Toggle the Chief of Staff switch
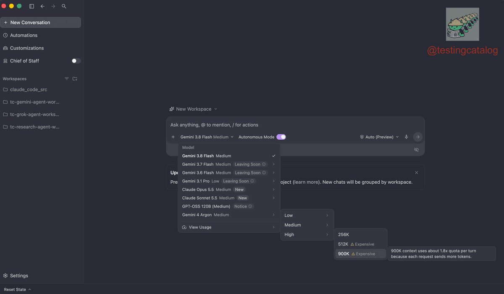 pyautogui.click(x=76, y=61)
